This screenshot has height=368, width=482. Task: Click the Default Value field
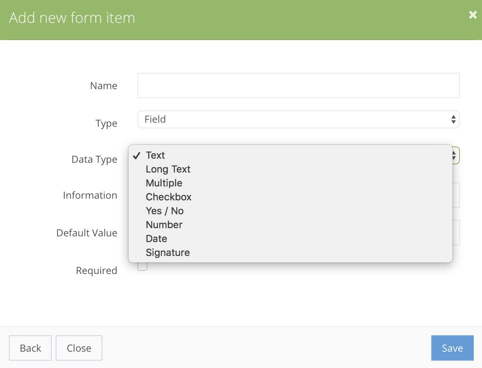455,233
